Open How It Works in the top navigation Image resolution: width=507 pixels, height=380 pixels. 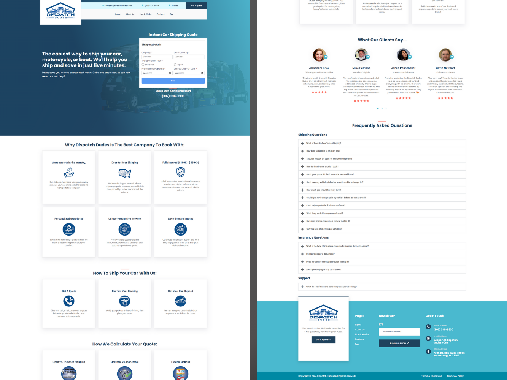tap(146, 14)
